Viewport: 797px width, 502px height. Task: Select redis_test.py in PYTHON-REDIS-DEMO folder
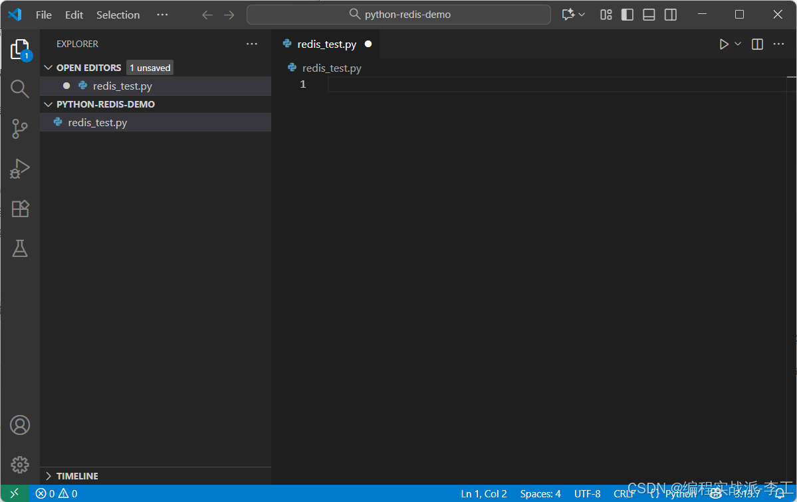(x=156, y=122)
